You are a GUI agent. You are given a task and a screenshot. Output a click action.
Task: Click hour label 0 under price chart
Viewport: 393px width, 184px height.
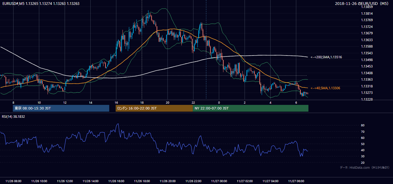tap(219, 102)
